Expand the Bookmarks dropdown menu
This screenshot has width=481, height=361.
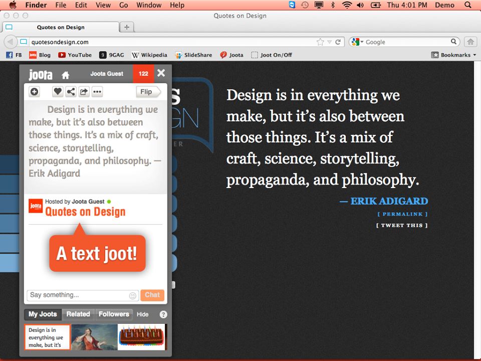(454, 55)
